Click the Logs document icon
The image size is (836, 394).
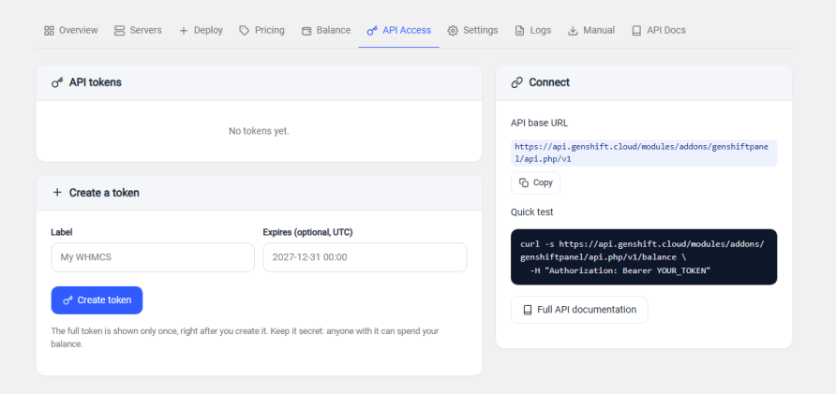click(x=519, y=30)
